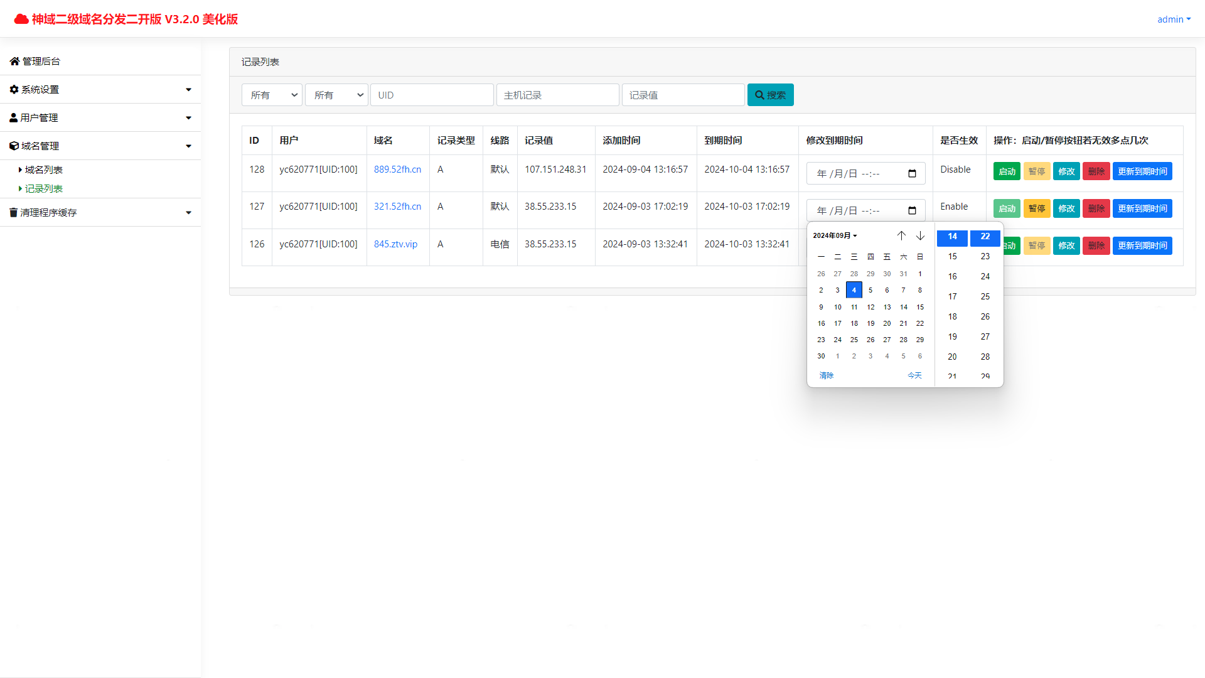The width and height of the screenshot is (1205, 678).
Task: Open the 889.52fh.cn domain link
Action: (x=397, y=169)
